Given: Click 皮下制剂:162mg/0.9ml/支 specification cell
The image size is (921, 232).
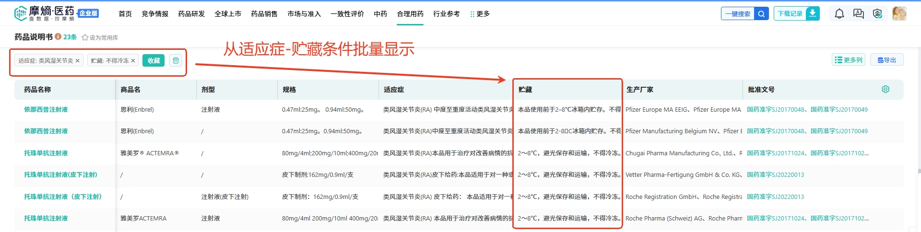Looking at the screenshot, I should click(x=318, y=174).
